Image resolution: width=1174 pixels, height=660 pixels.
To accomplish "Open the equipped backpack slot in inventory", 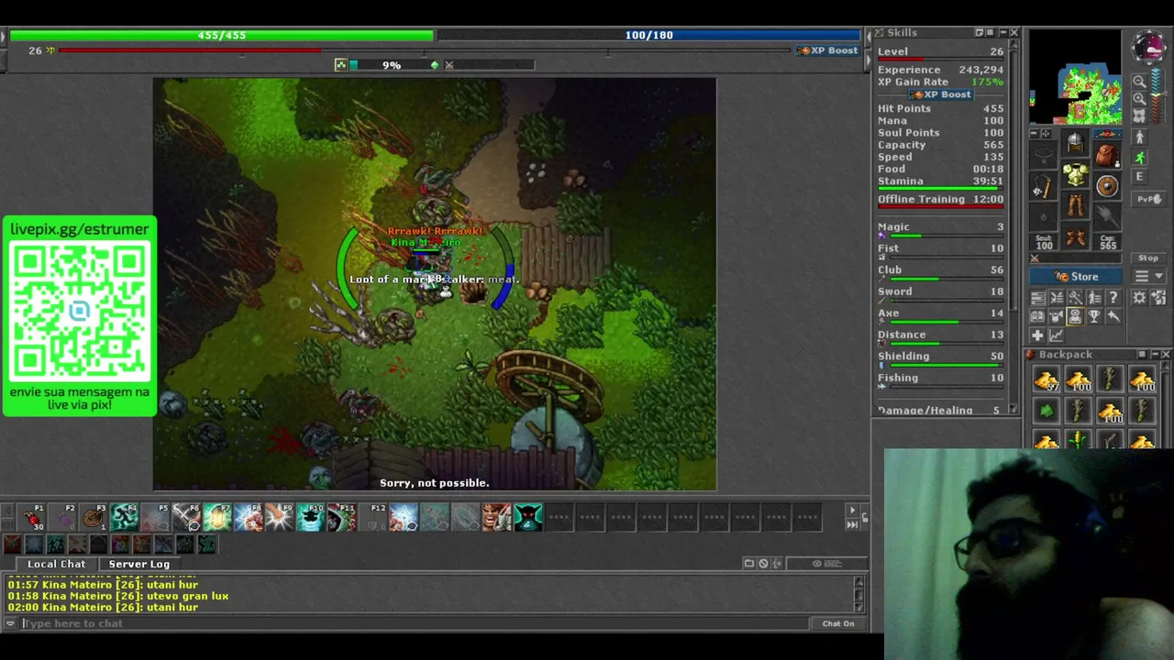I will 1107,154.
